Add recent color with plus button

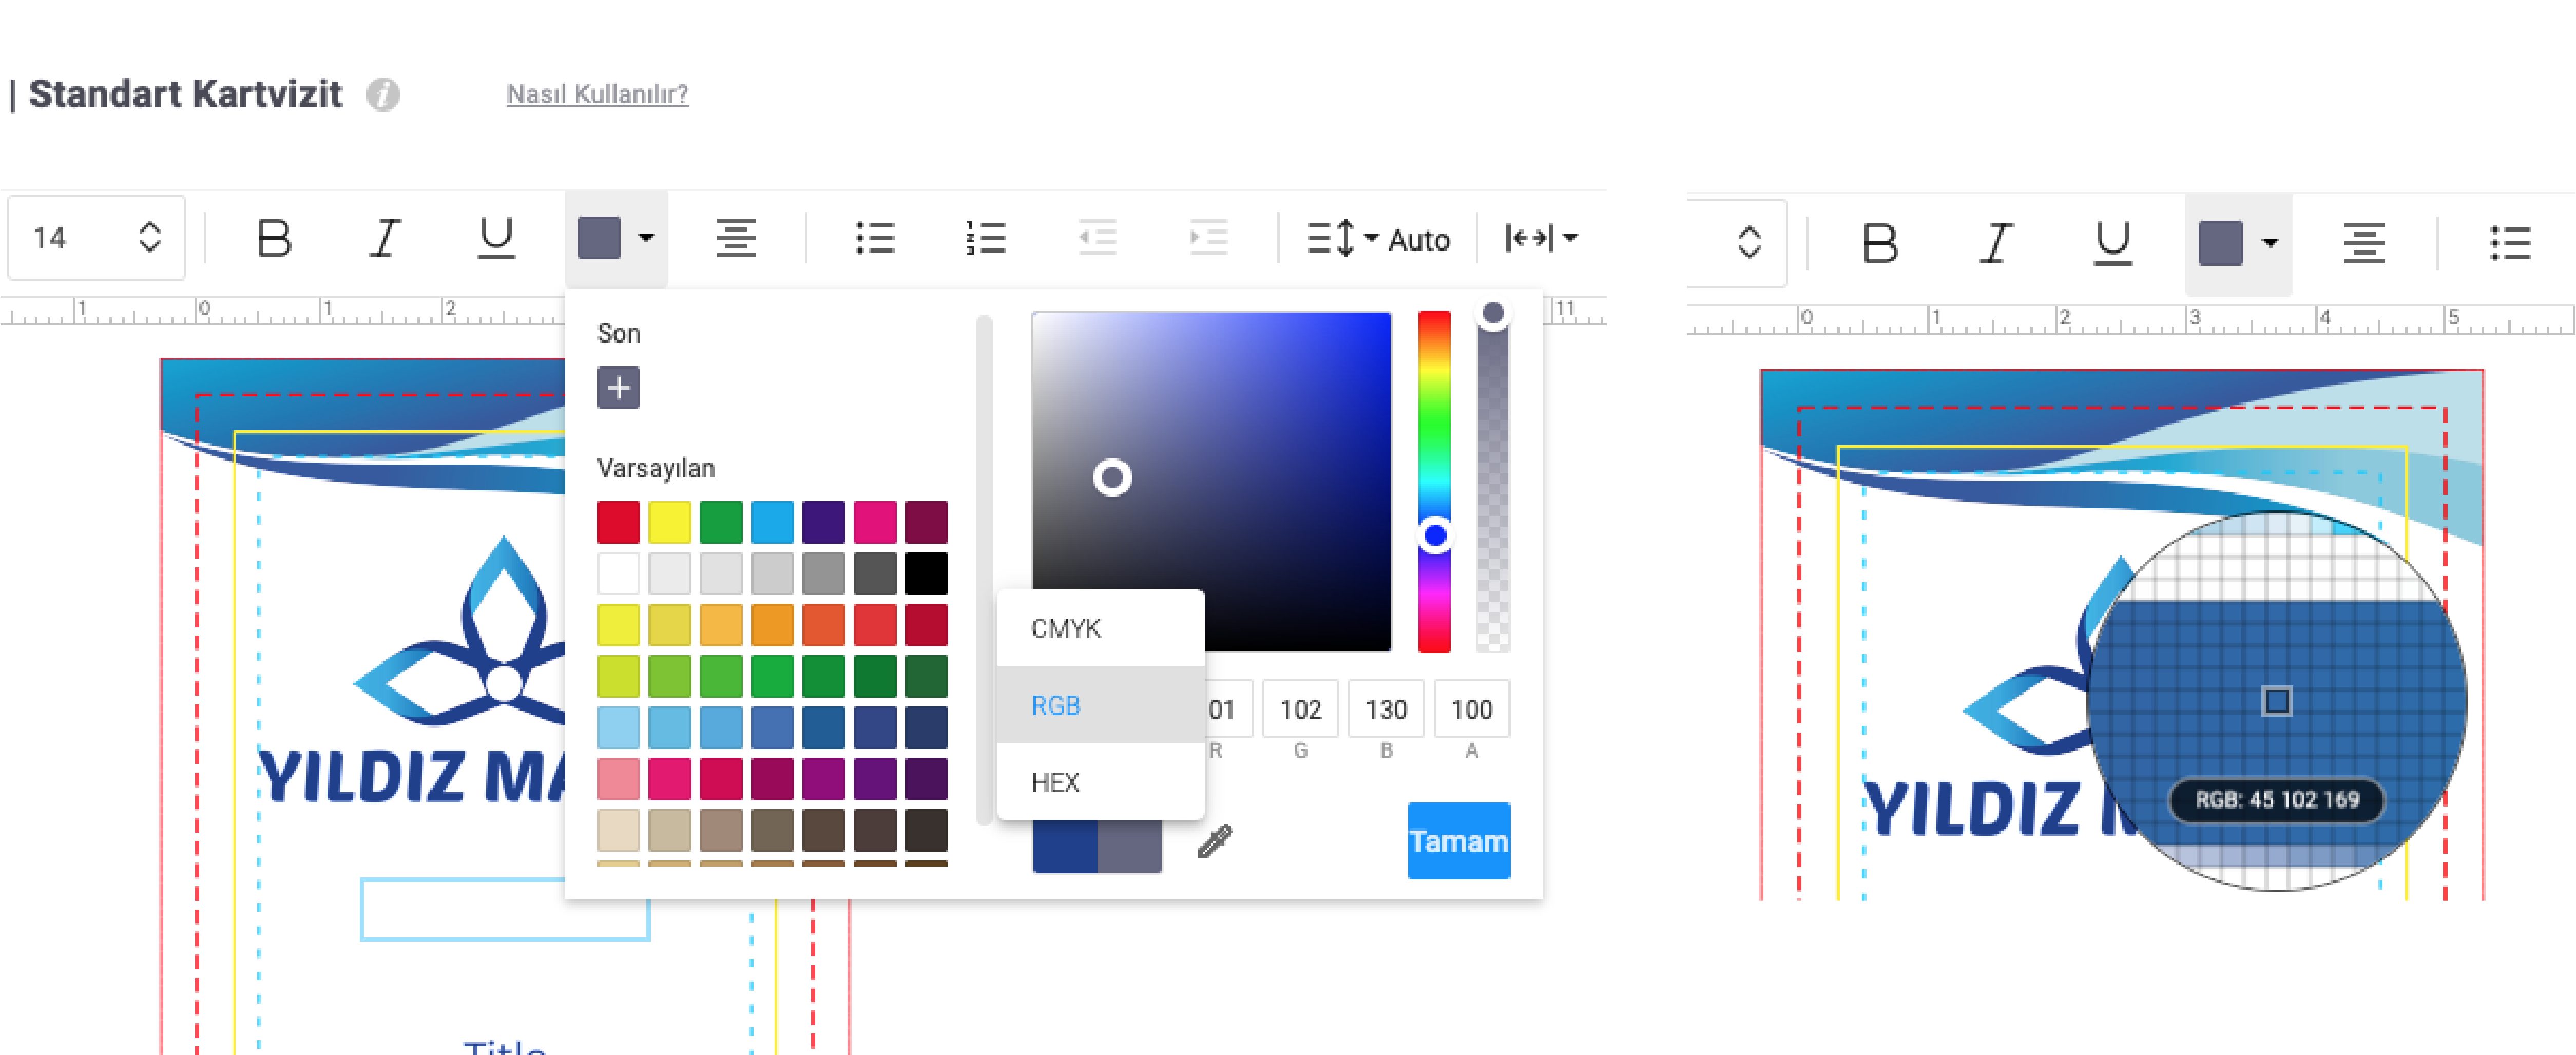[618, 387]
